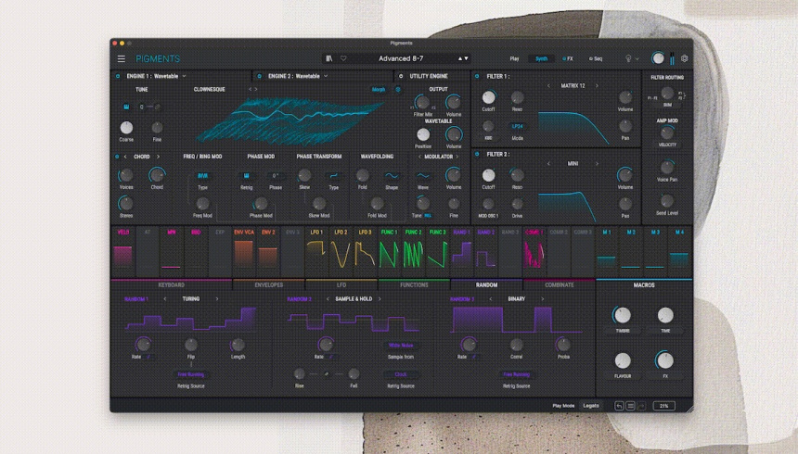Screen dimensions: 798x454
Task: Open Random 2 White Noise sample source dropdown
Action: tap(401, 346)
